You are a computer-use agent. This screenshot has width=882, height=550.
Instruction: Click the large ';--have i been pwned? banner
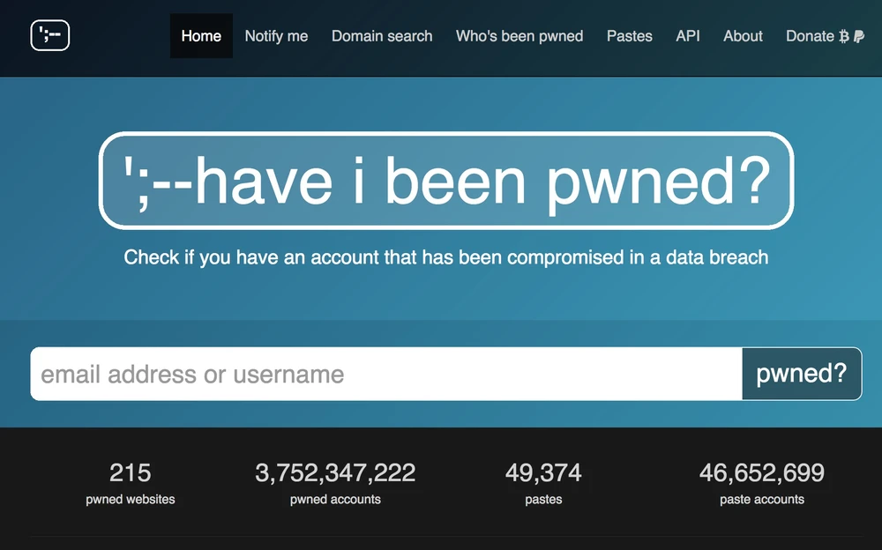coord(446,181)
